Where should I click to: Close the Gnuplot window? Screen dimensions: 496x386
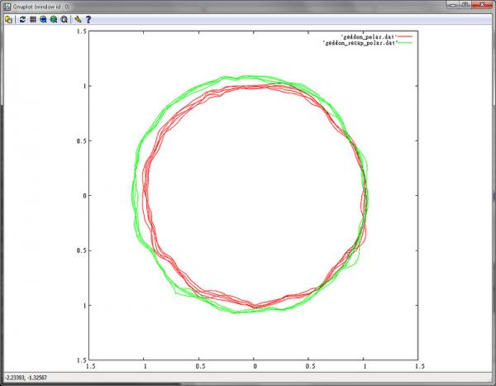tap(482, 5)
